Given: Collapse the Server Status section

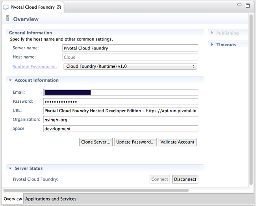Looking at the screenshot, I should tap(10, 168).
